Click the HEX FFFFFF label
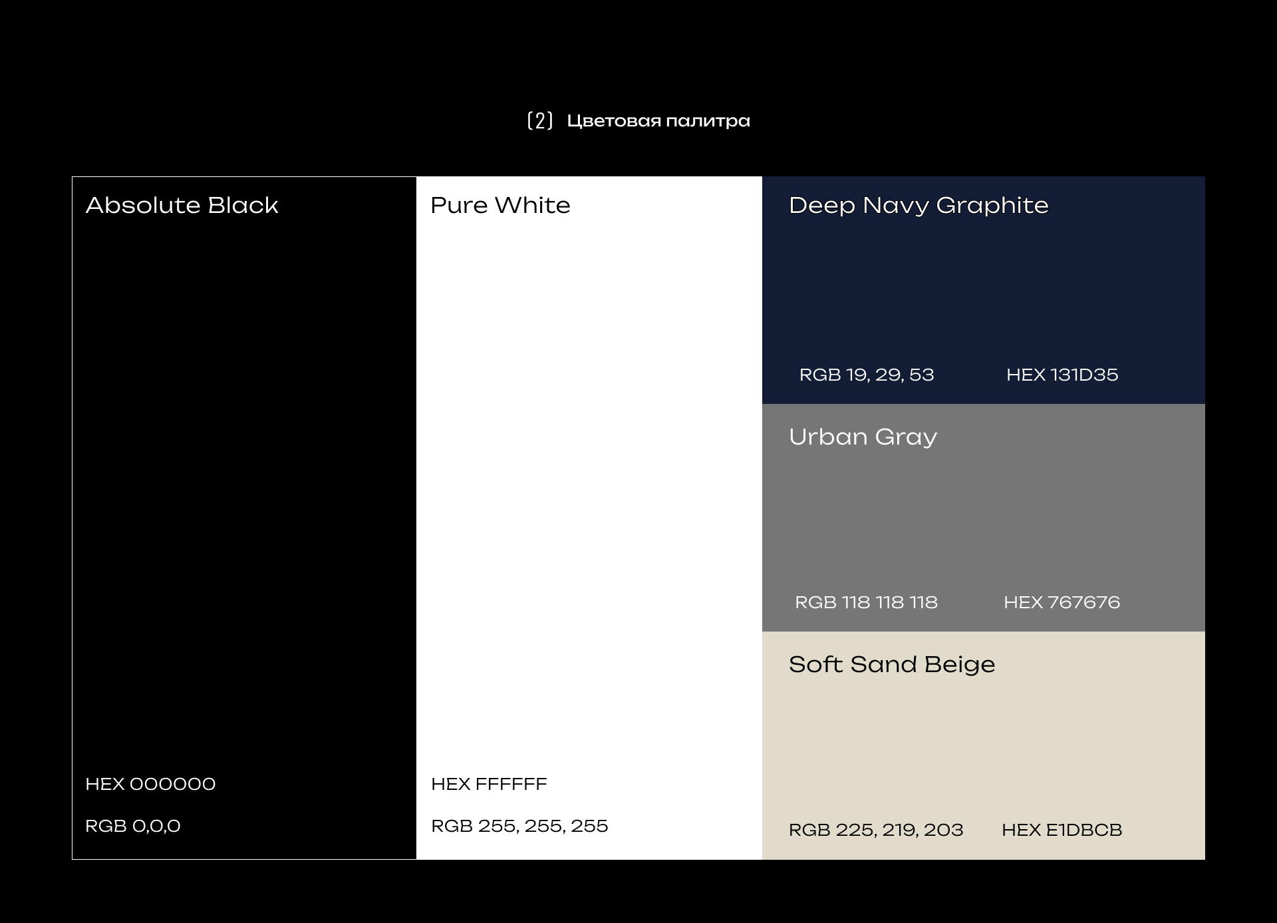This screenshot has width=1277, height=923. 489,784
